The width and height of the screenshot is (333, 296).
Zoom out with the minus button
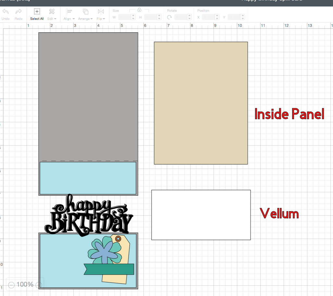pos(11,285)
